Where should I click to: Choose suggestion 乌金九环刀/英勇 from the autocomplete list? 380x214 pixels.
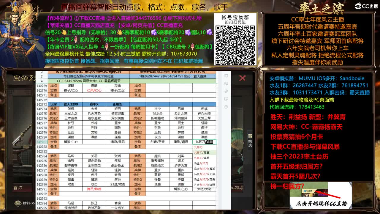point(205,179)
